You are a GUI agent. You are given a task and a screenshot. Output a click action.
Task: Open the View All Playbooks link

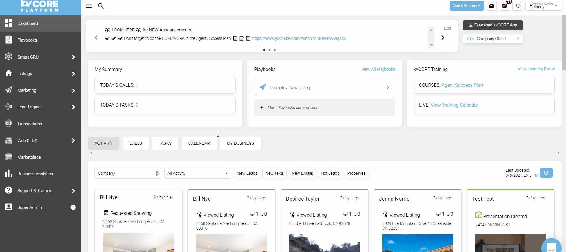point(378,69)
